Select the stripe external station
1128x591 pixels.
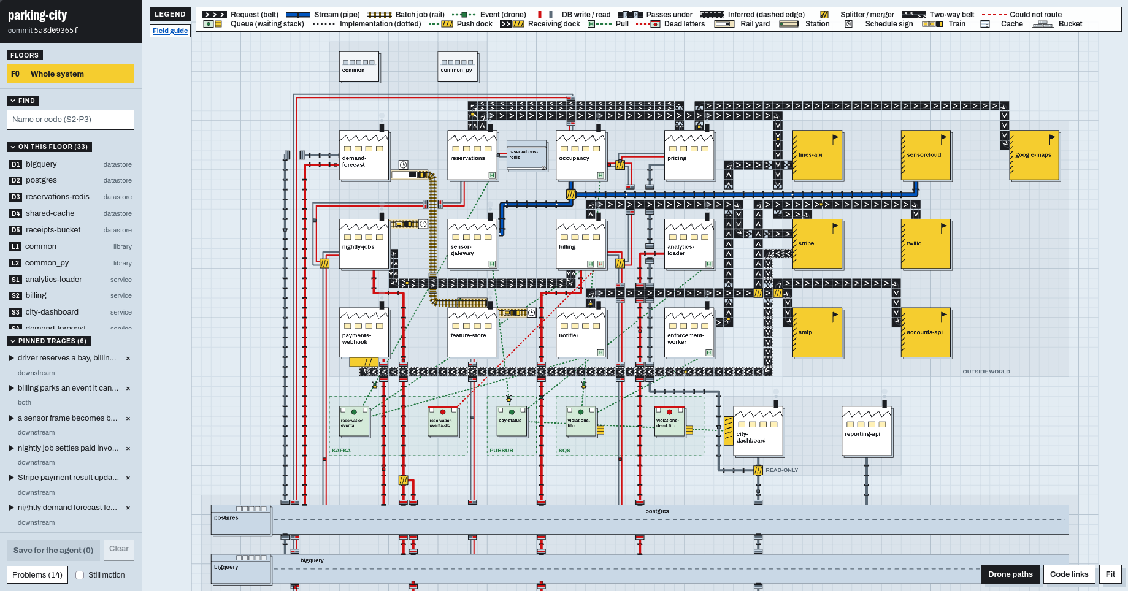(x=817, y=244)
